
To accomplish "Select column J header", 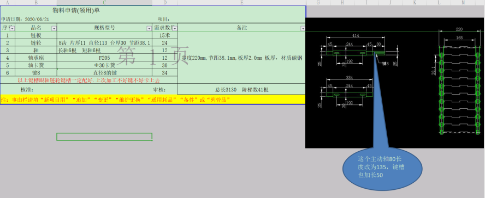I will click(x=391, y=3).
